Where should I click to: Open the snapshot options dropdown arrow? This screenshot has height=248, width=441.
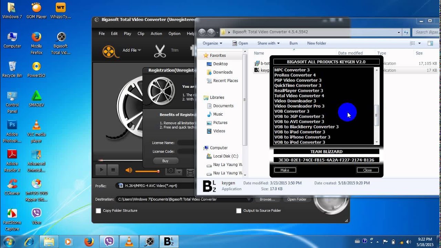(179, 172)
